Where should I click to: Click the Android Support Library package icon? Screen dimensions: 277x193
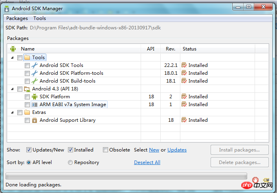pos(35,120)
